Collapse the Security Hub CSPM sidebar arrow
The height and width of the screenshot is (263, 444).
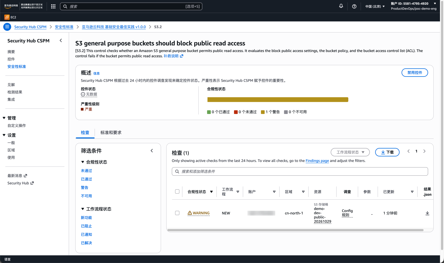click(x=61, y=41)
